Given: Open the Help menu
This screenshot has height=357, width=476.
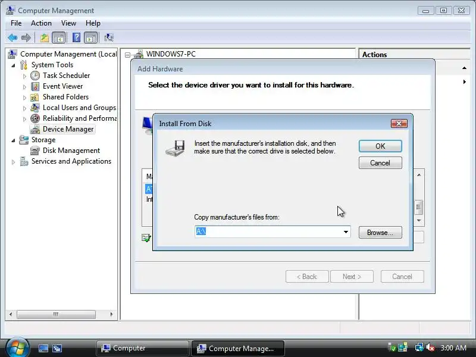Looking at the screenshot, I should coord(93,23).
